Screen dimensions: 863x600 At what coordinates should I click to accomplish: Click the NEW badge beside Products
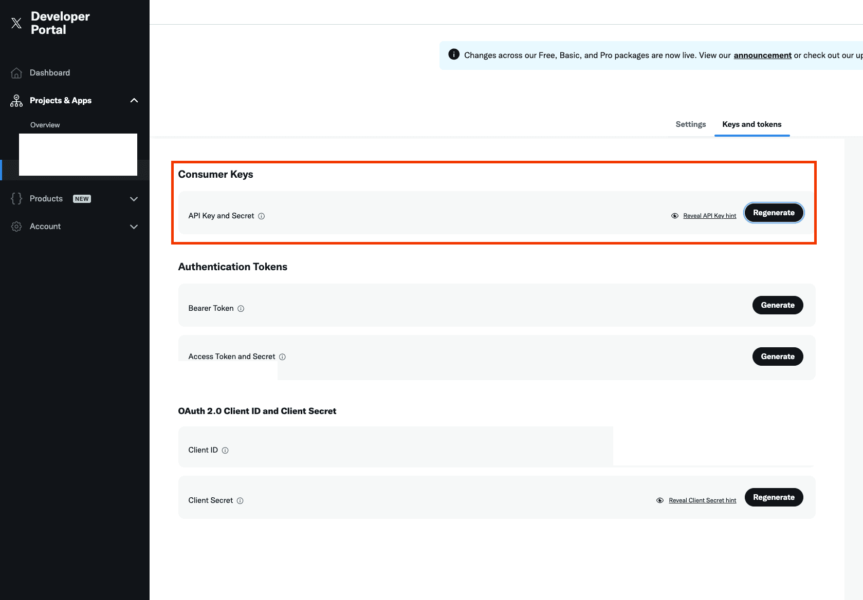(82, 199)
